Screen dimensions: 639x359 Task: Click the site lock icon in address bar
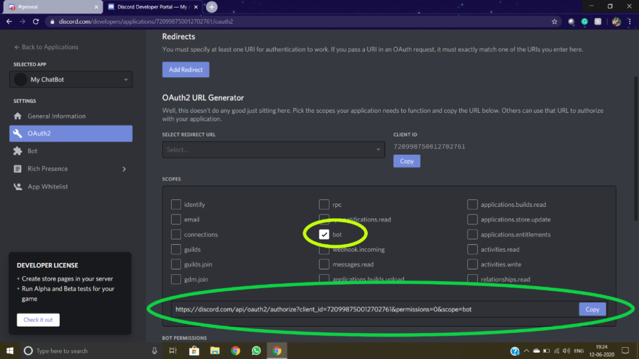(52, 22)
